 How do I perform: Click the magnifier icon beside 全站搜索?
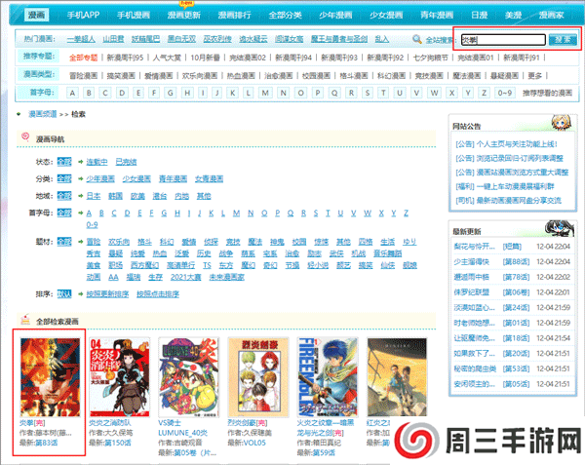point(416,39)
